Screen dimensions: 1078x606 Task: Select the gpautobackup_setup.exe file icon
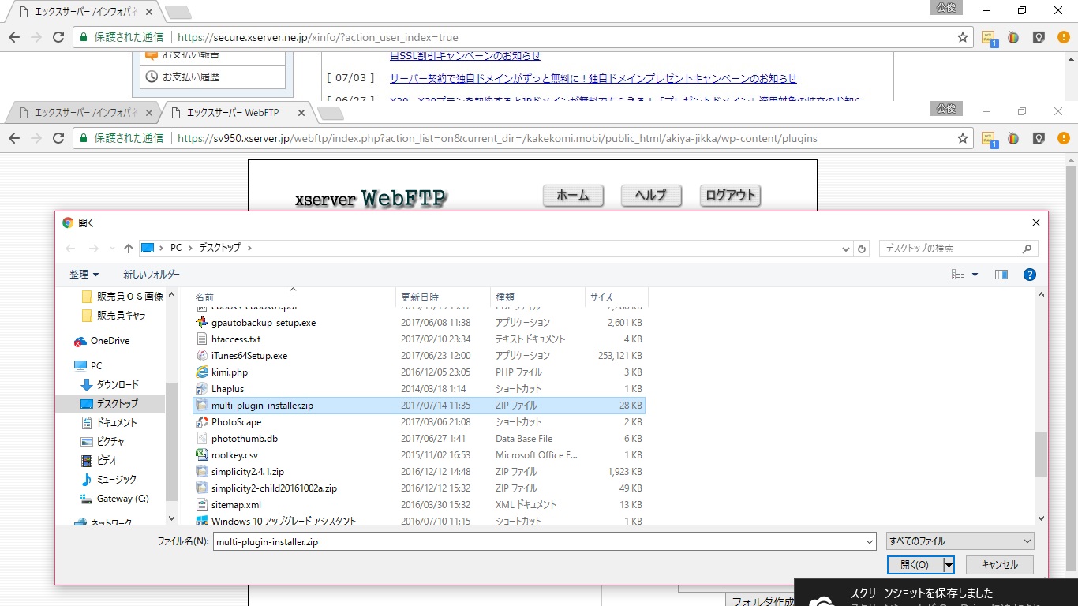(202, 323)
